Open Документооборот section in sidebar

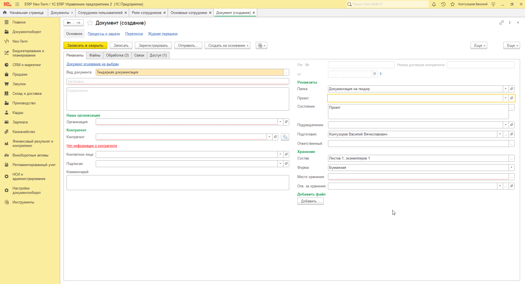pos(27,32)
